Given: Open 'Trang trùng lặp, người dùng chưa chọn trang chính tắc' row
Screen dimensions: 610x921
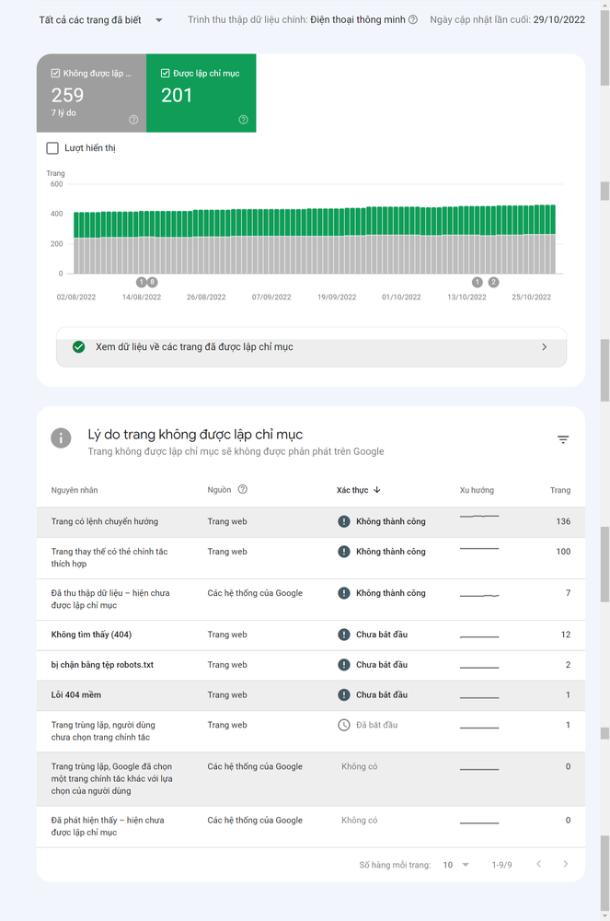Looking at the screenshot, I should coord(311,731).
